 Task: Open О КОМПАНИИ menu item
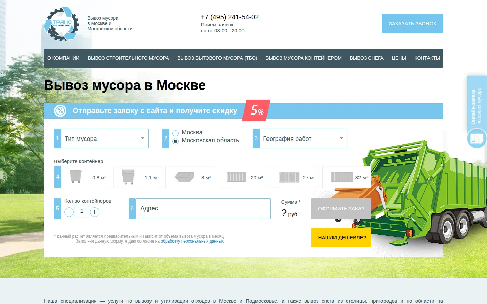64,58
